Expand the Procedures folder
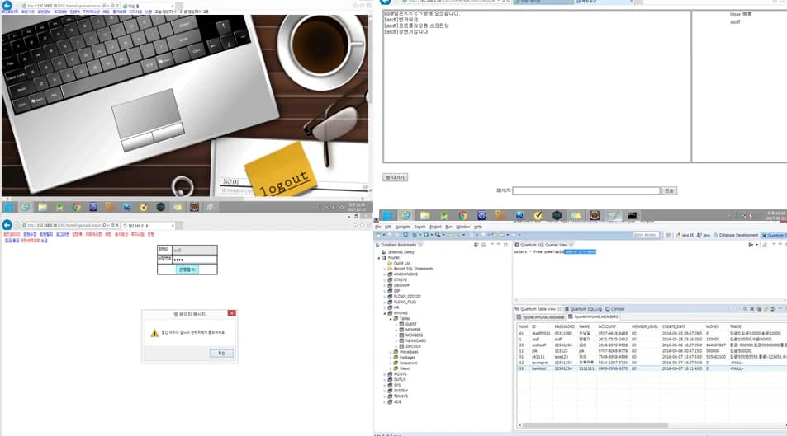The image size is (787, 436). point(391,352)
